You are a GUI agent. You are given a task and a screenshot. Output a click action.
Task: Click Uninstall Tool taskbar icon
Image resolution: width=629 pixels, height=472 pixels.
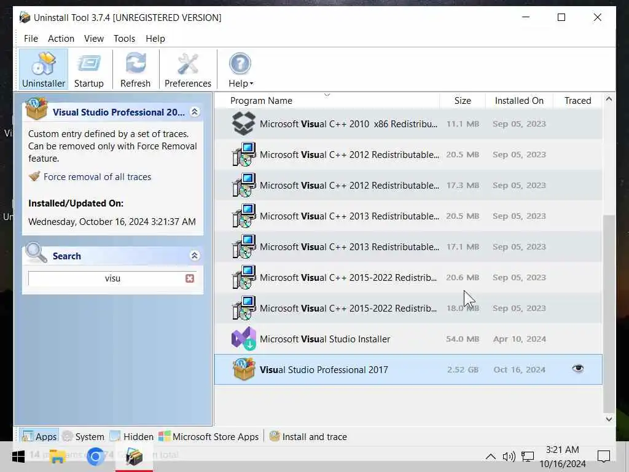click(134, 457)
